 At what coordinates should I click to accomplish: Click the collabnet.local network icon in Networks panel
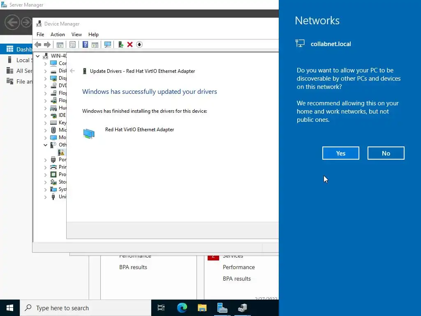tap(300, 43)
